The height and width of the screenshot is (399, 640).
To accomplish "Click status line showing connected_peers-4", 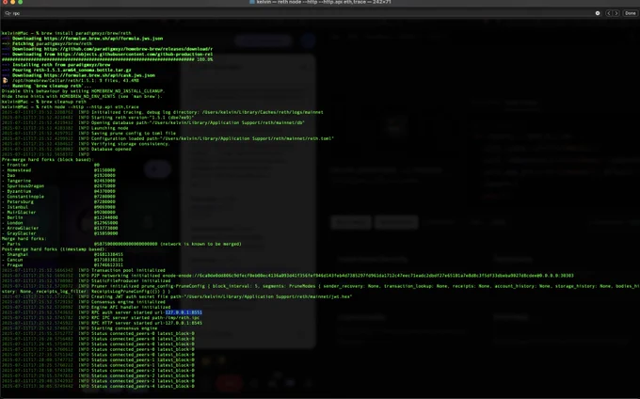I will pos(98,387).
